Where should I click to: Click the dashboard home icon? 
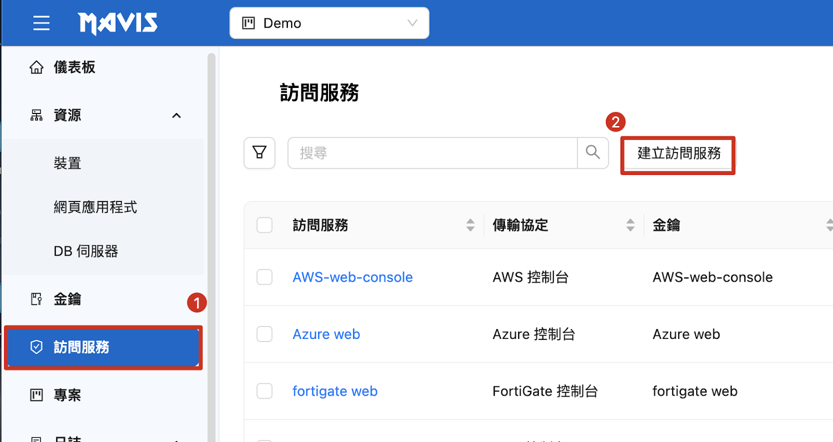point(36,68)
